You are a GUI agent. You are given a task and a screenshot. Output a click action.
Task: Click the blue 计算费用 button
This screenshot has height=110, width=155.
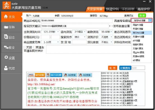125,68
